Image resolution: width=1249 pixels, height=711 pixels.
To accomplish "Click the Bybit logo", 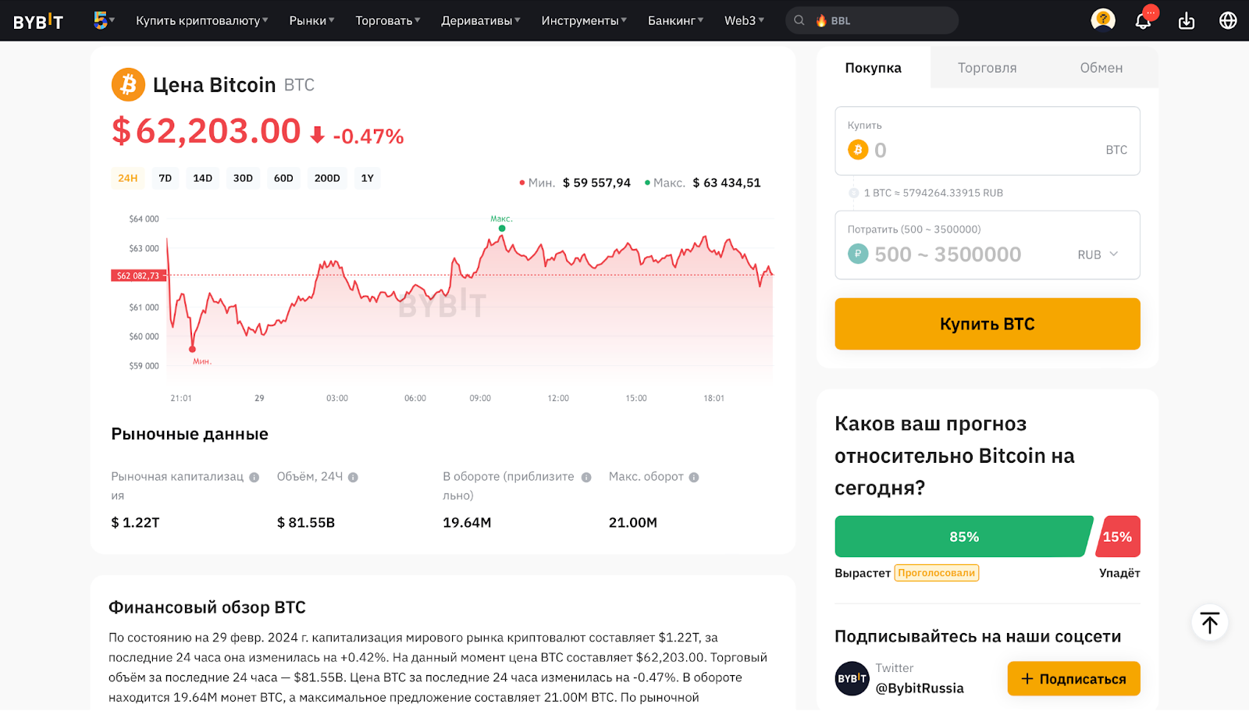I will point(38,20).
